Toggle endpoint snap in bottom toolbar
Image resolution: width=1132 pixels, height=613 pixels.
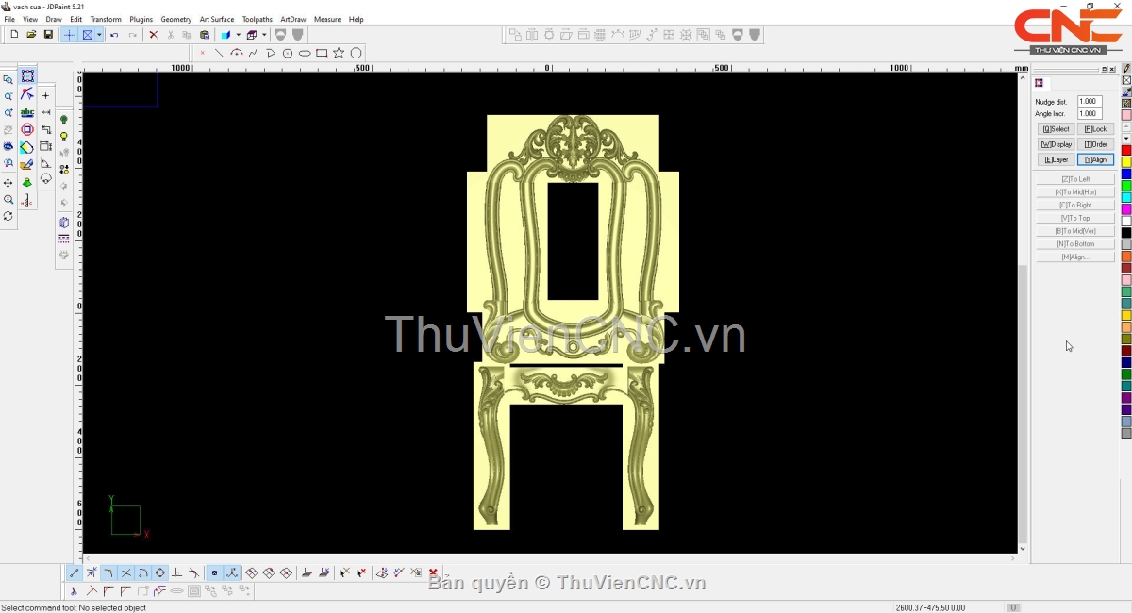point(75,573)
